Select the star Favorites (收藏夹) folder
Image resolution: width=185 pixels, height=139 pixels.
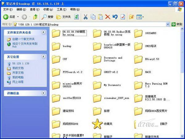click(97, 124)
